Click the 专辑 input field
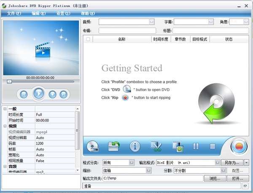The height and width of the screenshot is (193, 253). click(127, 30)
